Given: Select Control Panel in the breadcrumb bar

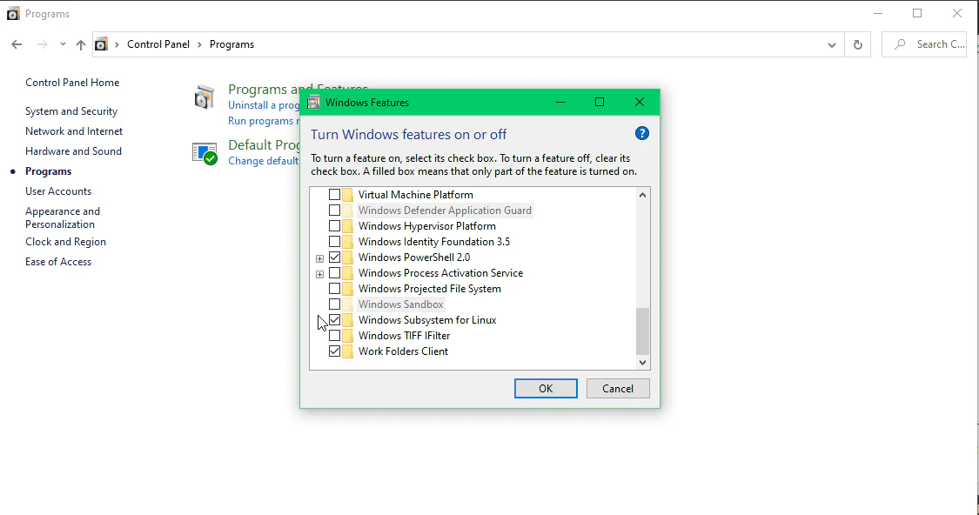Looking at the screenshot, I should [158, 43].
